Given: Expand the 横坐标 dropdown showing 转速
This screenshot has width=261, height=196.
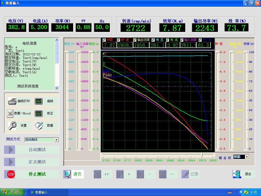Looking at the screenshot, I should click(x=247, y=157).
